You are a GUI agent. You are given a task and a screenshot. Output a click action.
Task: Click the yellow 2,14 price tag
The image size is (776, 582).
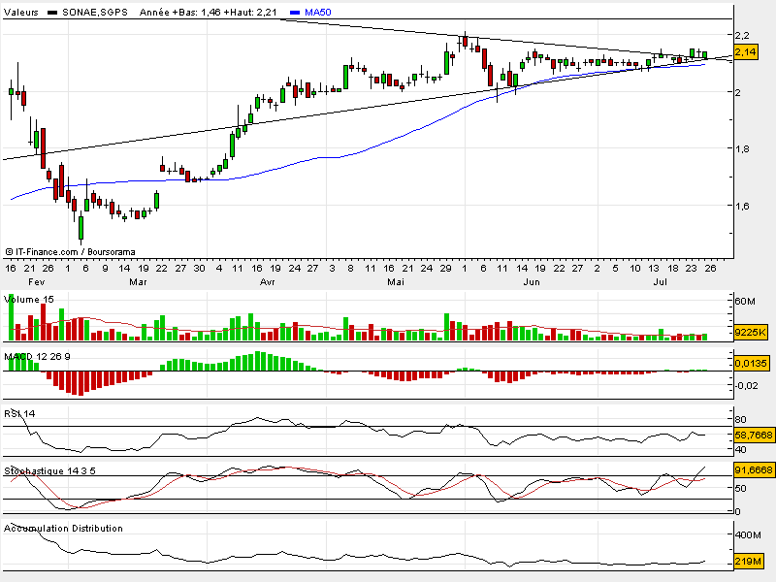(x=746, y=52)
